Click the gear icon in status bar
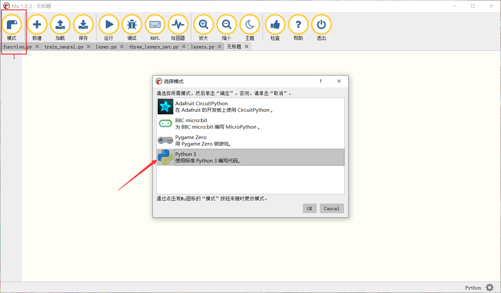501x293 pixels. pyautogui.click(x=489, y=287)
